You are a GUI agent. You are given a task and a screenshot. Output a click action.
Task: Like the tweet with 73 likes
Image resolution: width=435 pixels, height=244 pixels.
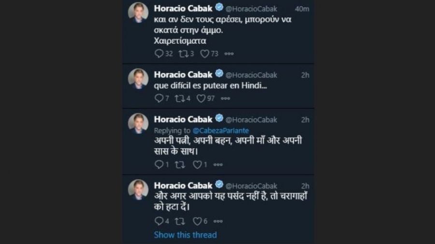[x=205, y=54]
